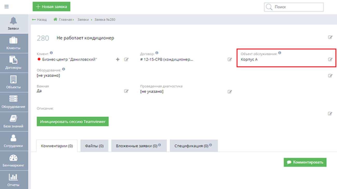The height and width of the screenshot is (189, 337).
Task: Click the Комментировать button
Action: pos(305,162)
